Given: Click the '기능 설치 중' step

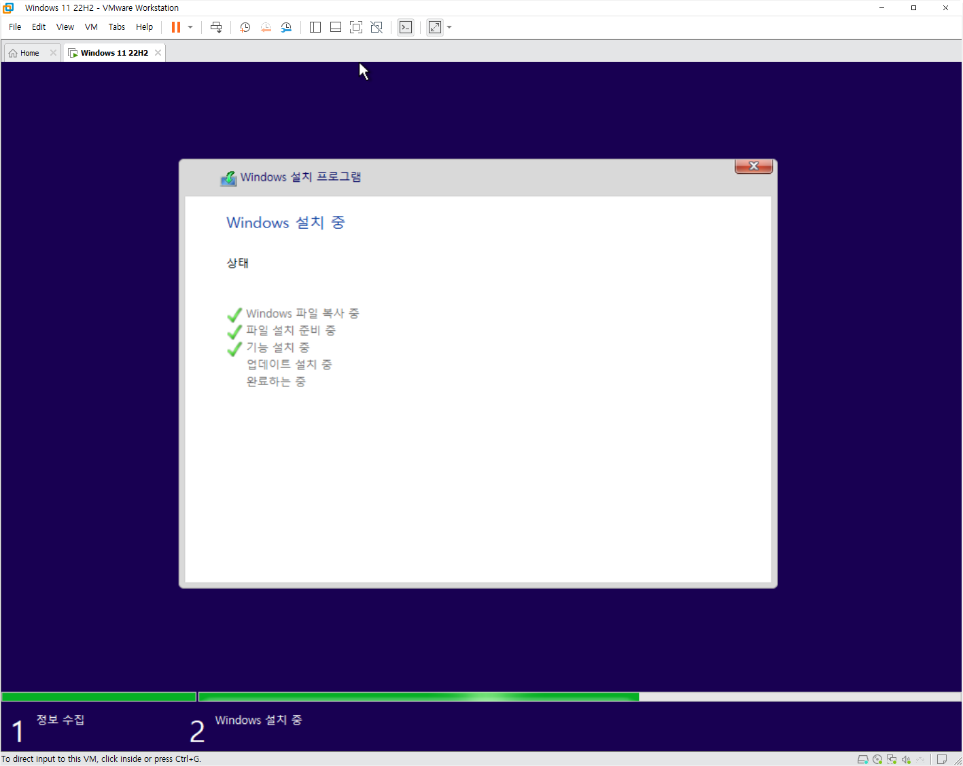Looking at the screenshot, I should [278, 348].
